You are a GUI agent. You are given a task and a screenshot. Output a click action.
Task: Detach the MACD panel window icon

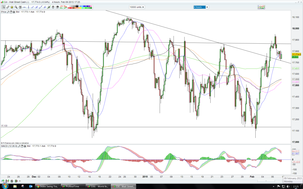[x=22, y=146]
